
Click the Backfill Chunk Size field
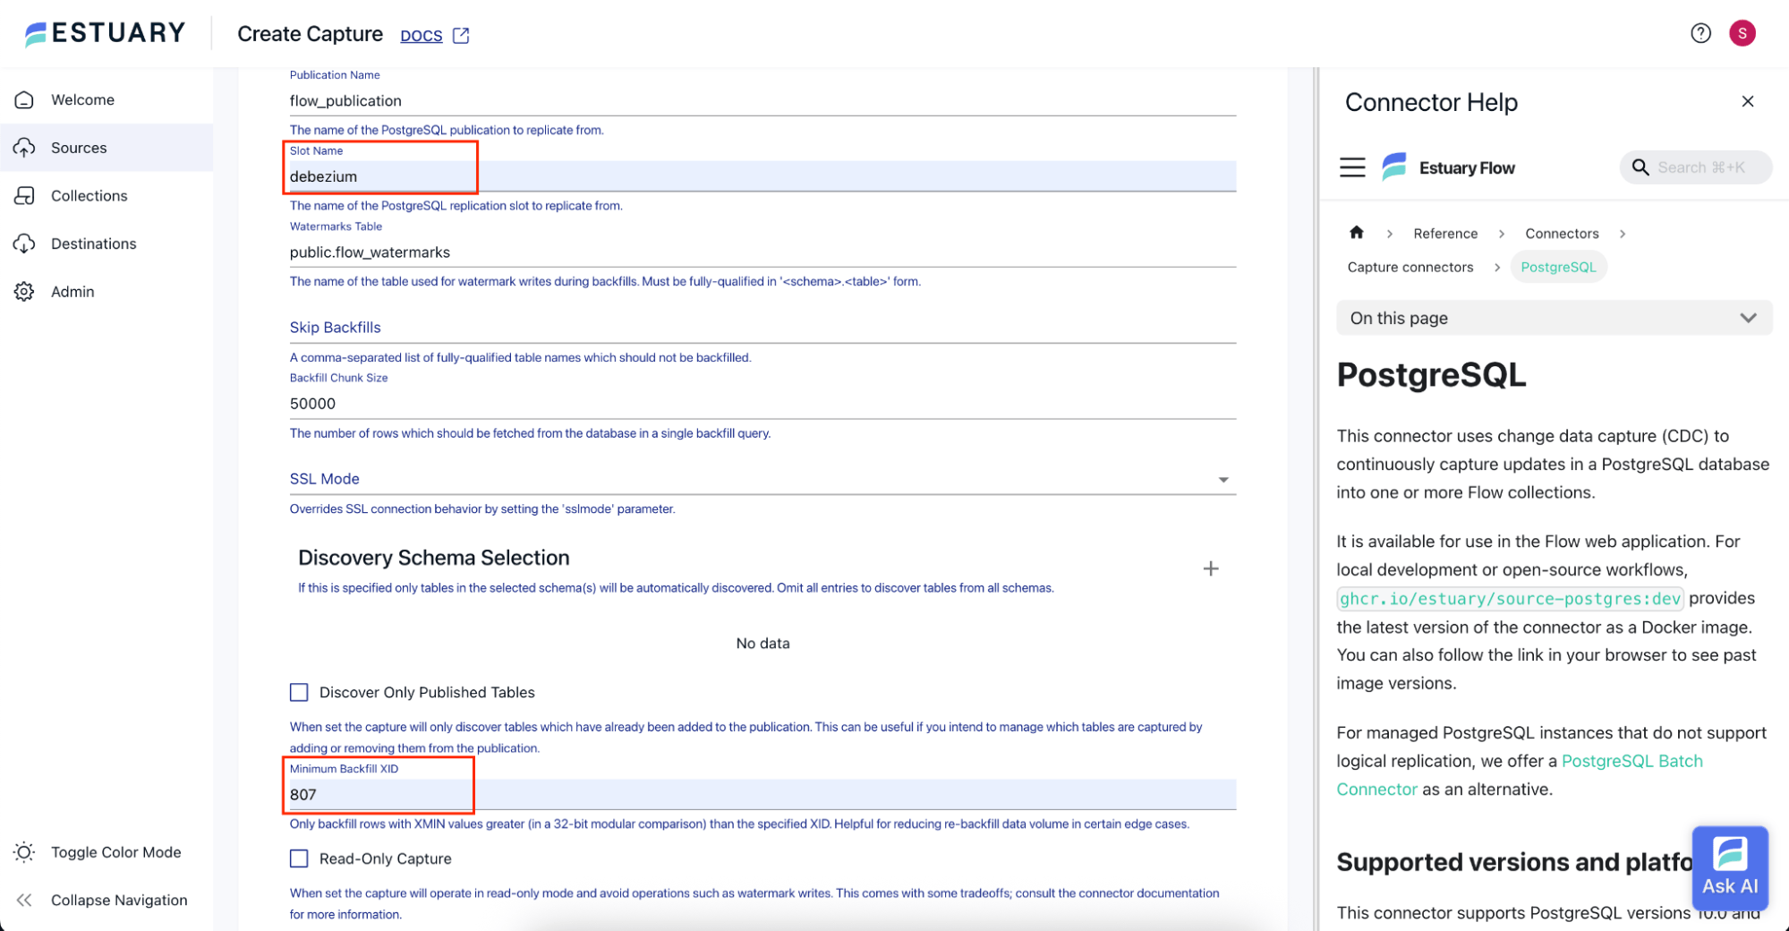click(762, 404)
